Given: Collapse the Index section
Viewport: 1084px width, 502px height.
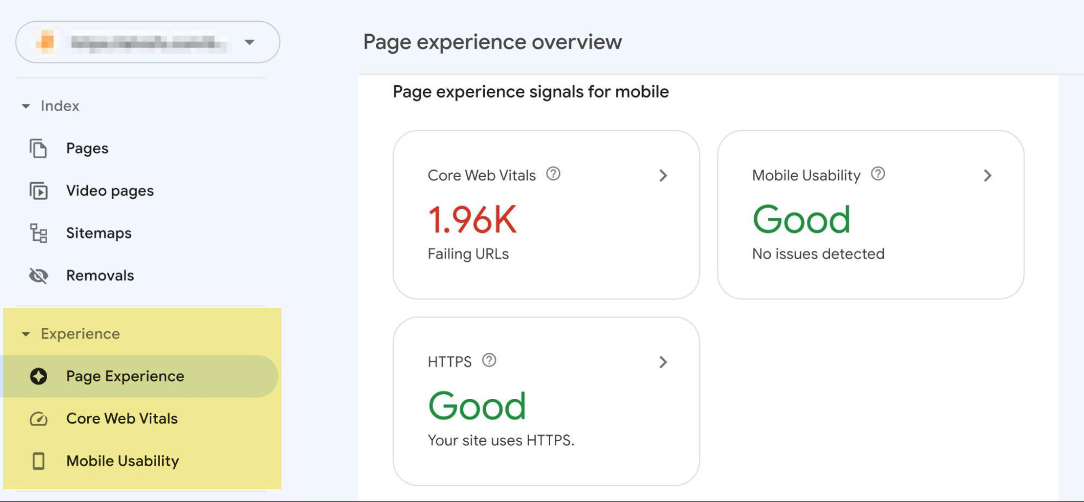Looking at the screenshot, I should (x=25, y=106).
